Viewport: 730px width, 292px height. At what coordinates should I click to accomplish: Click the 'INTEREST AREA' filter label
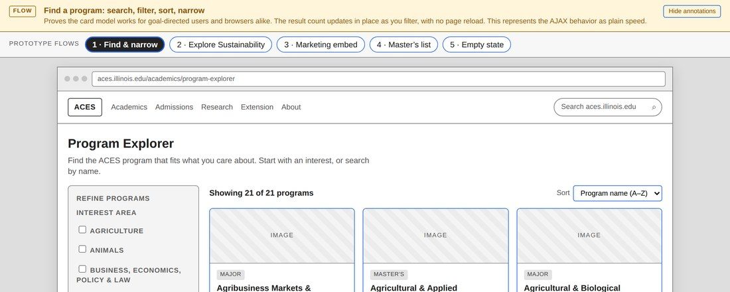[x=107, y=213]
